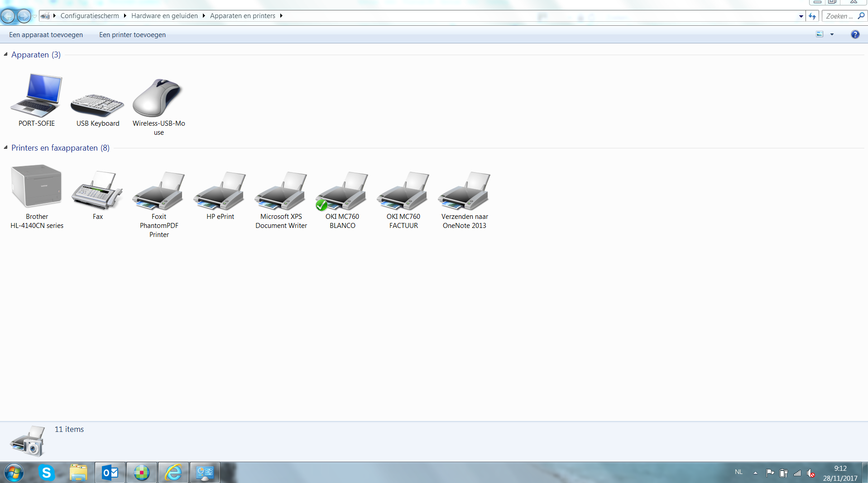Refresh the address bar location
This screenshot has height=483, width=868.
(812, 16)
